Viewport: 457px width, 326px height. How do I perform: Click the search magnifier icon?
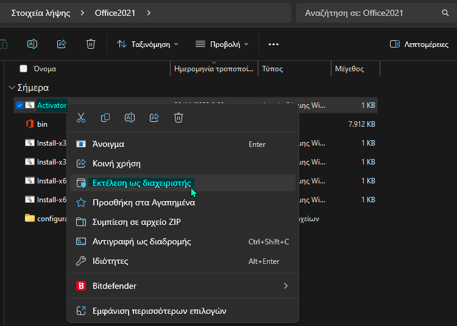[445, 13]
